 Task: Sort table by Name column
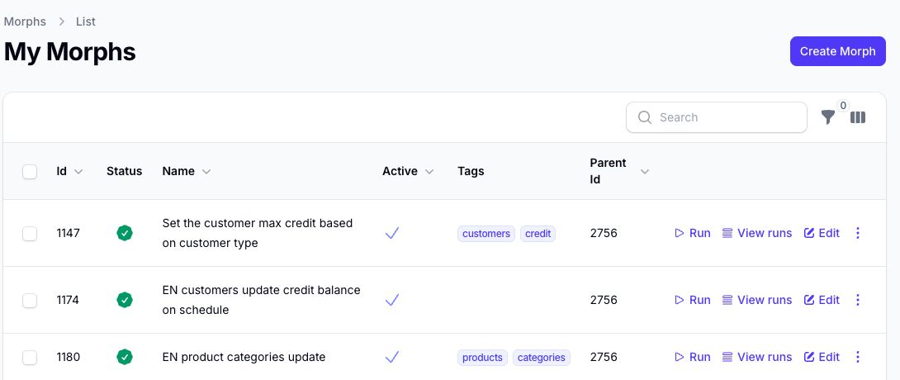coord(187,171)
